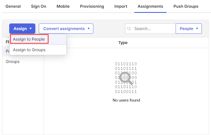This screenshot has height=135, width=211.
Task: Click the Type column header
Action: click(x=123, y=43)
